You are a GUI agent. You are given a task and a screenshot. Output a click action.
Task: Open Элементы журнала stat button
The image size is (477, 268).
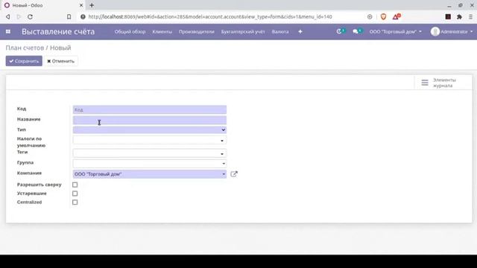[x=443, y=83]
